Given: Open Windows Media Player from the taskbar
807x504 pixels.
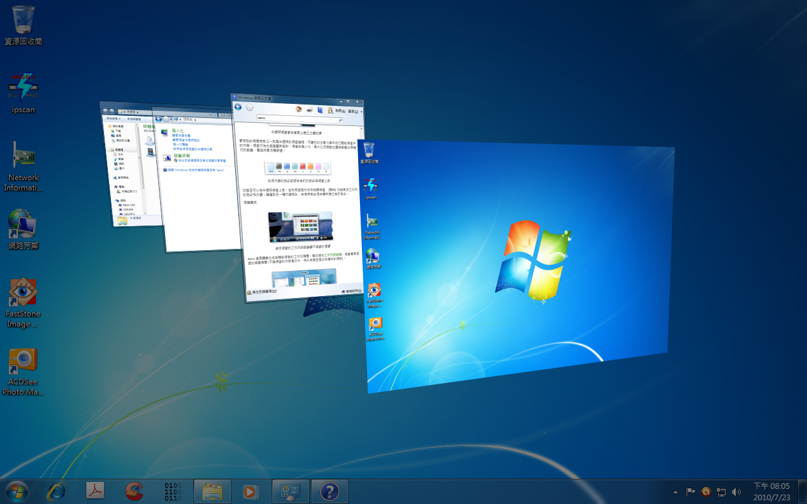Looking at the screenshot, I should [x=251, y=491].
